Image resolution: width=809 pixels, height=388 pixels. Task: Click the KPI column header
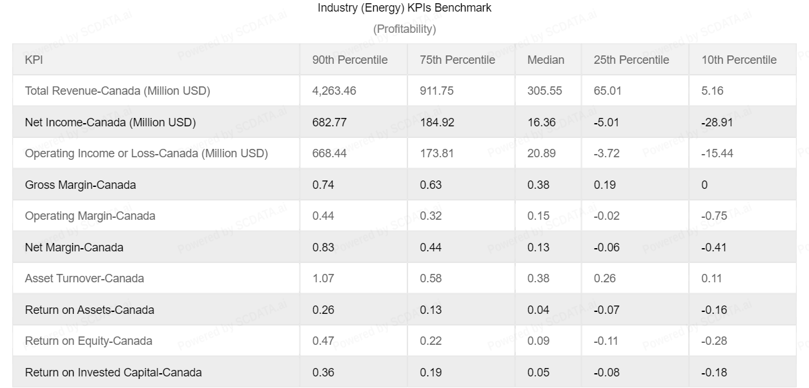pos(34,60)
